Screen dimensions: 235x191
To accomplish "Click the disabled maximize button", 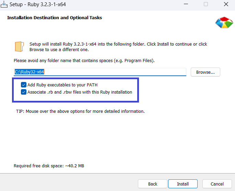I will tap(206, 4).
